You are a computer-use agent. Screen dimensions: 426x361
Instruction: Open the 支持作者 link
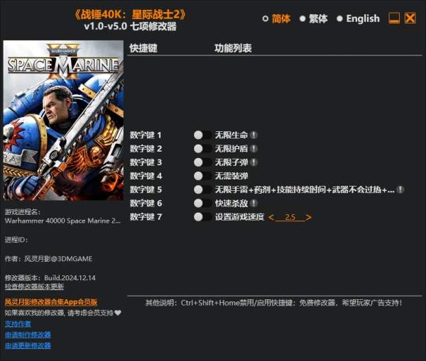(x=18, y=323)
